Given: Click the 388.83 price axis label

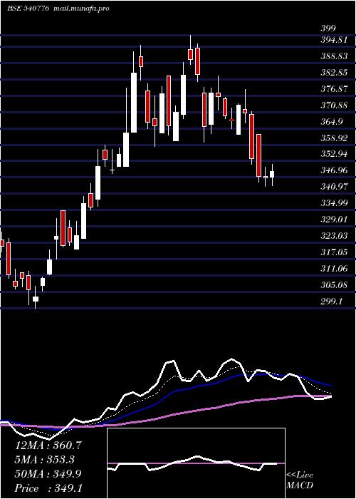Looking at the screenshot, I should pyautogui.click(x=333, y=56).
